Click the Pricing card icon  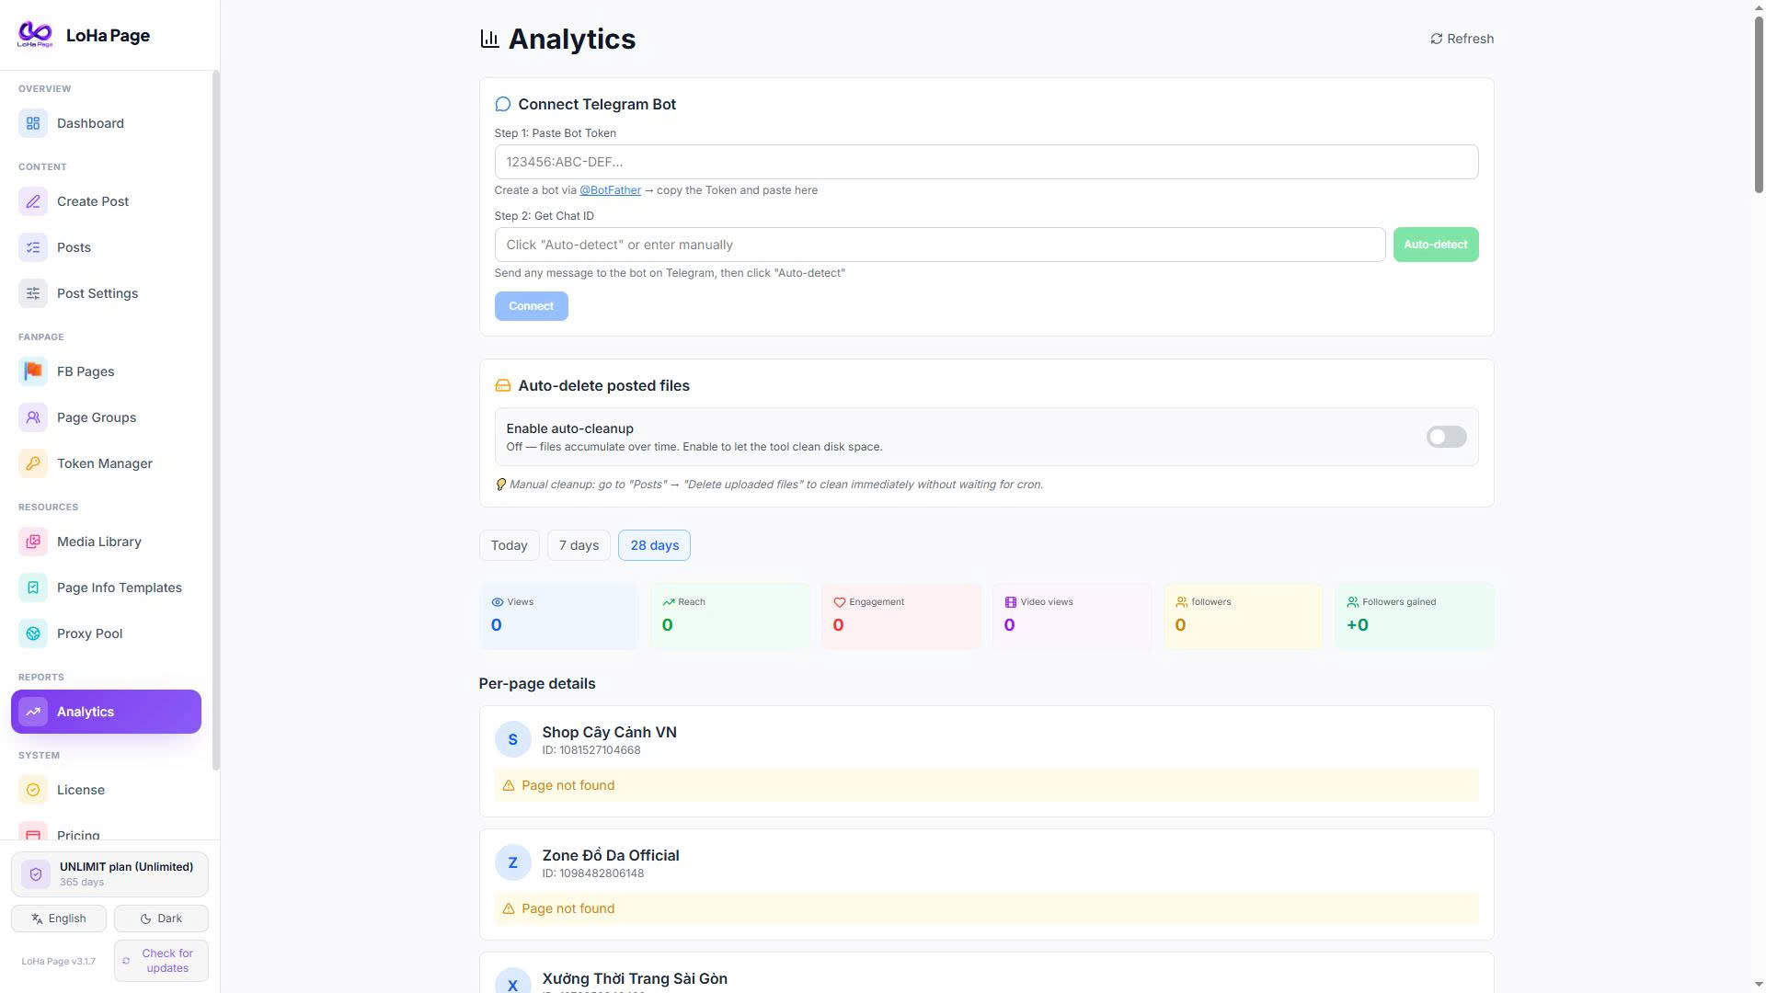point(33,832)
